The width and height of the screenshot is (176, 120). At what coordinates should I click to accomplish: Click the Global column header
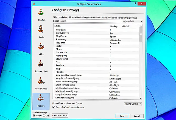click(126, 26)
